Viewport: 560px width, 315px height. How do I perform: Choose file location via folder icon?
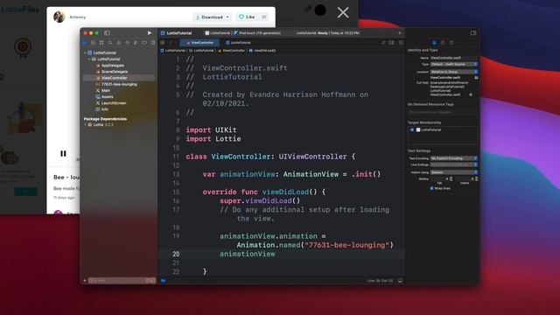pyautogui.click(x=476, y=78)
